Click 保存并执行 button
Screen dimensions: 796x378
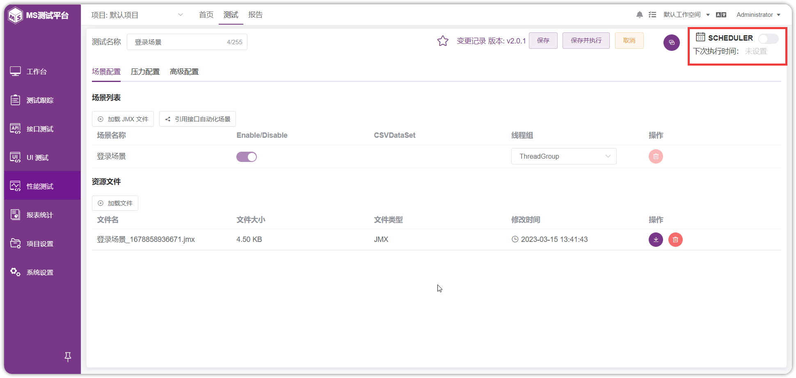[586, 41]
